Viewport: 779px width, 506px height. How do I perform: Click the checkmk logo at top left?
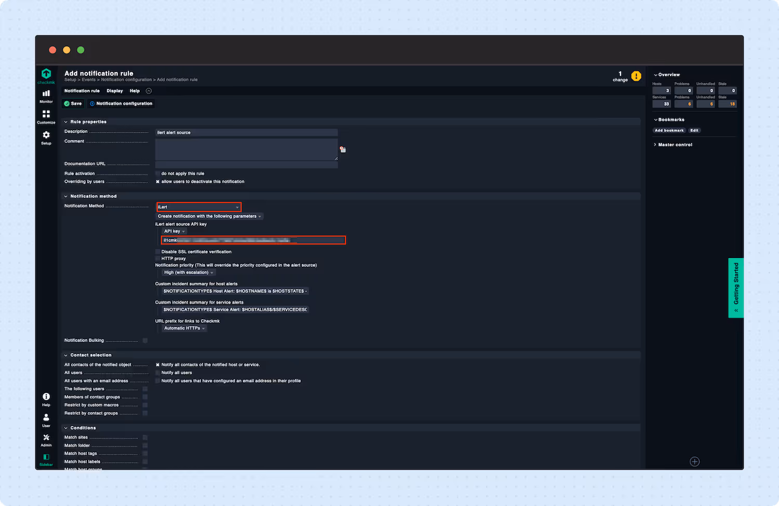point(46,74)
